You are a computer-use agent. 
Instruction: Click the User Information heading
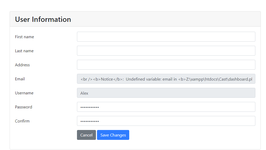43,19
